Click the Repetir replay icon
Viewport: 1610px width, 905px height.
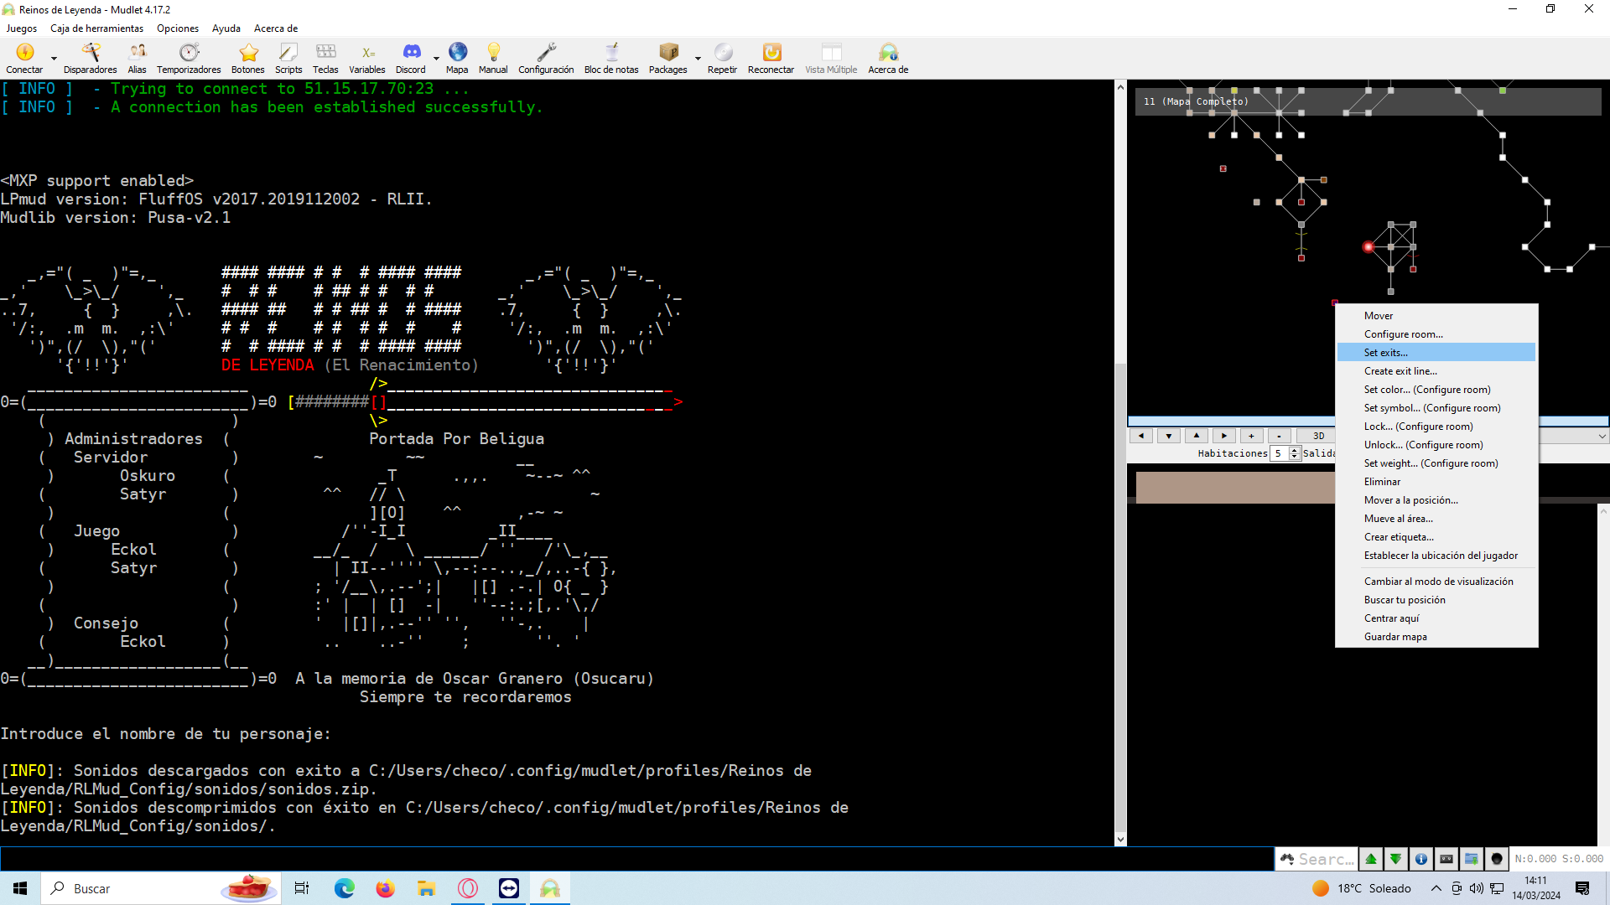pyautogui.click(x=722, y=59)
